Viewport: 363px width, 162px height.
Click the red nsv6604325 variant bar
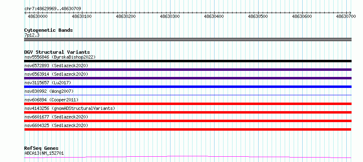(x=188, y=129)
